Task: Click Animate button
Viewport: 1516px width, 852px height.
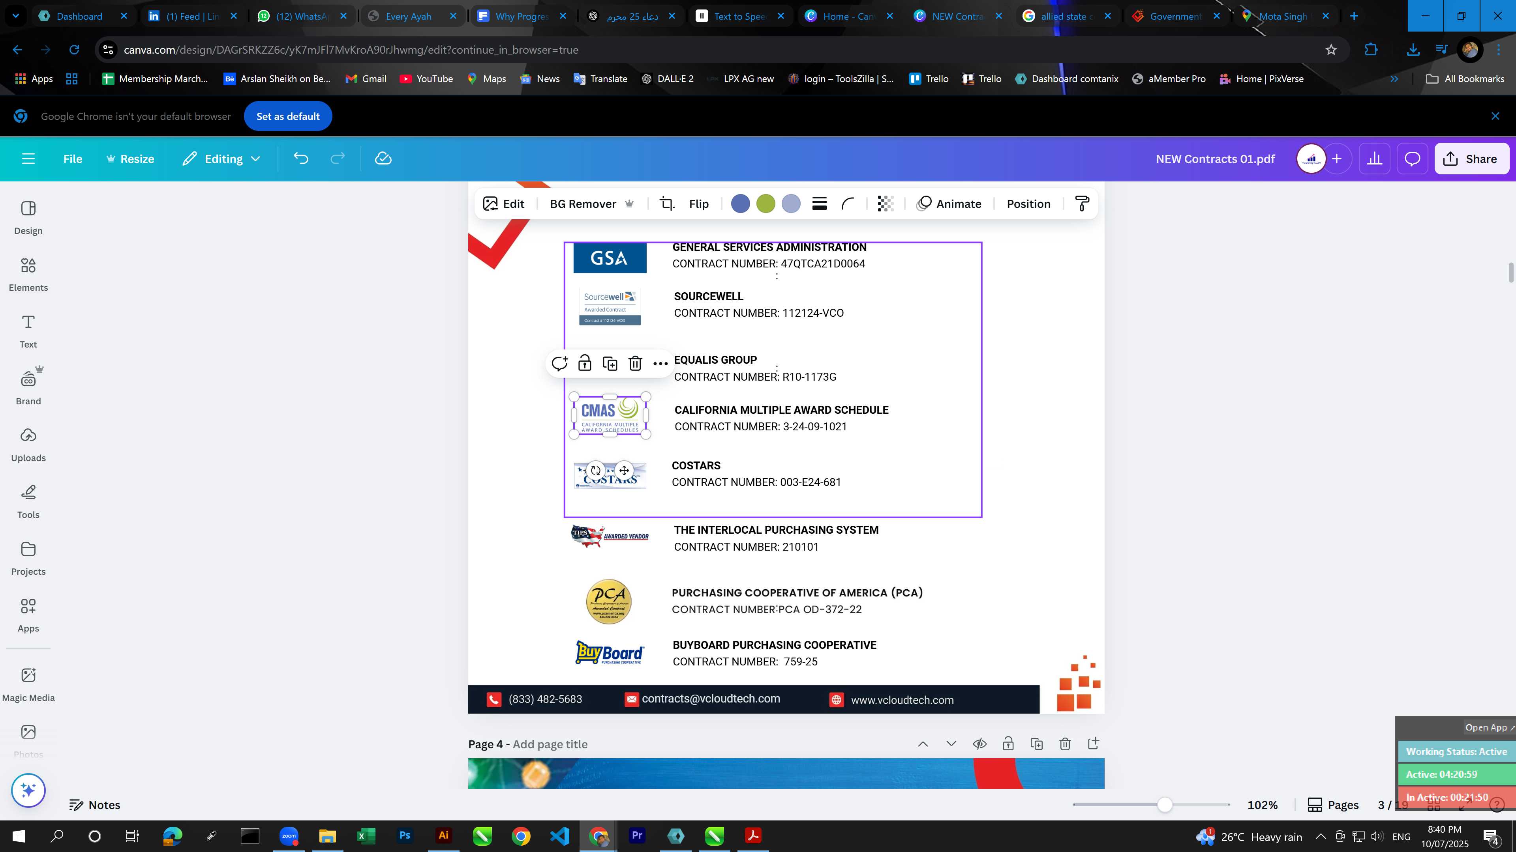Action: coord(949,204)
